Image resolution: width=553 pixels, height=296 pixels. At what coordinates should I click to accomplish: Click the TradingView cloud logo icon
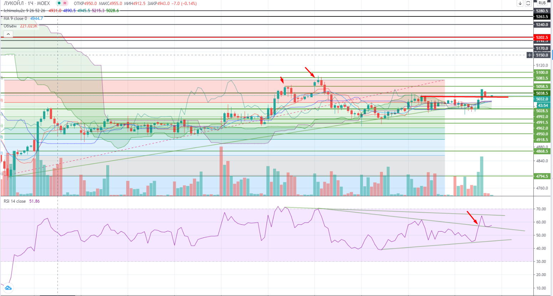pos(8,287)
